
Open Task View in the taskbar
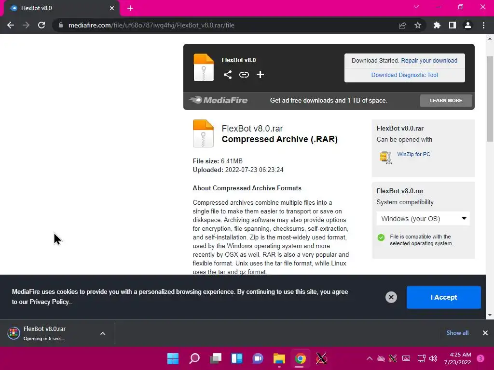[216, 358]
